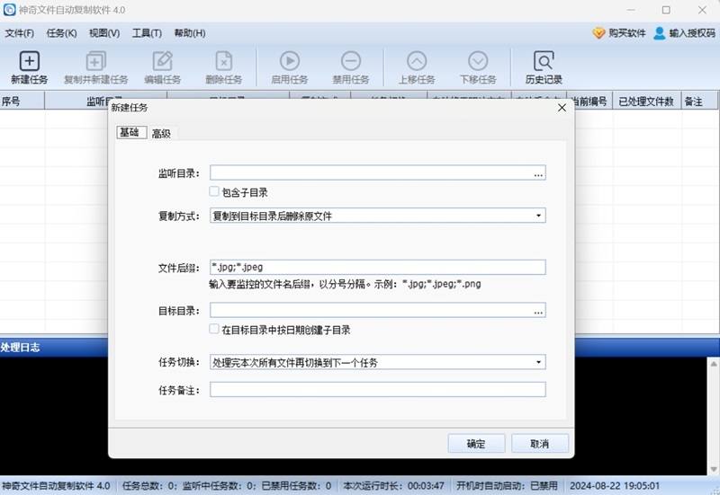
Task: Click the 编辑任务 pencil icon
Action: 162,61
